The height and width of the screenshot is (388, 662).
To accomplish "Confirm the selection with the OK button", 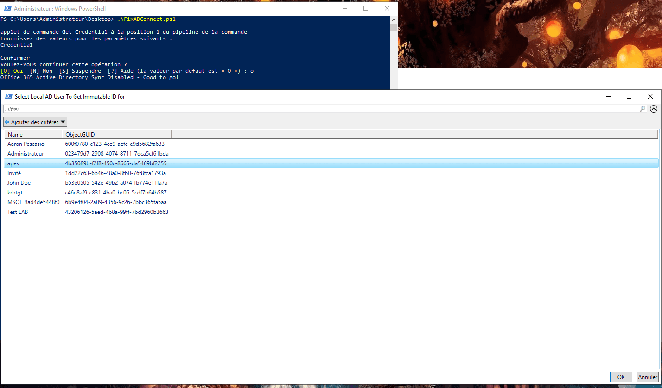I will point(621,377).
